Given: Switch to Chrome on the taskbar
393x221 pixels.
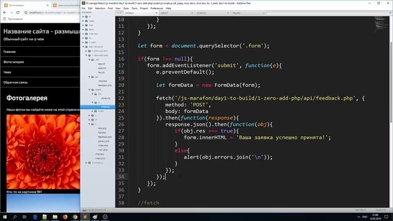Looking at the screenshot, I should [75, 217].
